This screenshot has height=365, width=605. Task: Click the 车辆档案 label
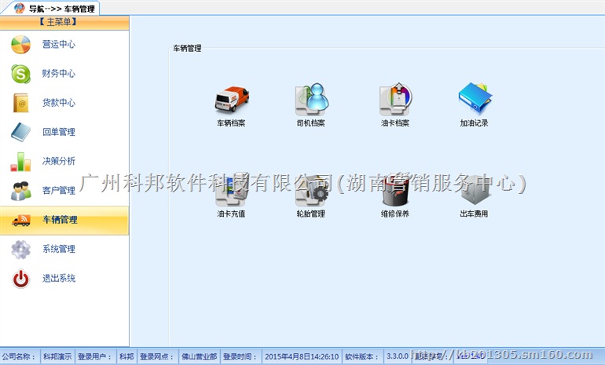pyautogui.click(x=231, y=123)
